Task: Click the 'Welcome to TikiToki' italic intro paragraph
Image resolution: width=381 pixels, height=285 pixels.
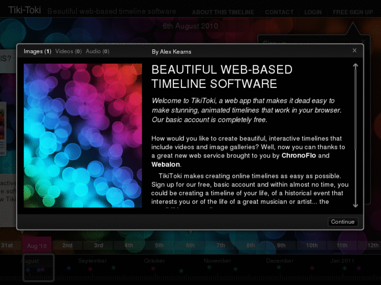Action: click(246, 110)
